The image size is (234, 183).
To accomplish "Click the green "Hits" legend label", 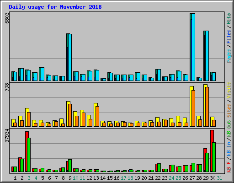I will (229, 19).
